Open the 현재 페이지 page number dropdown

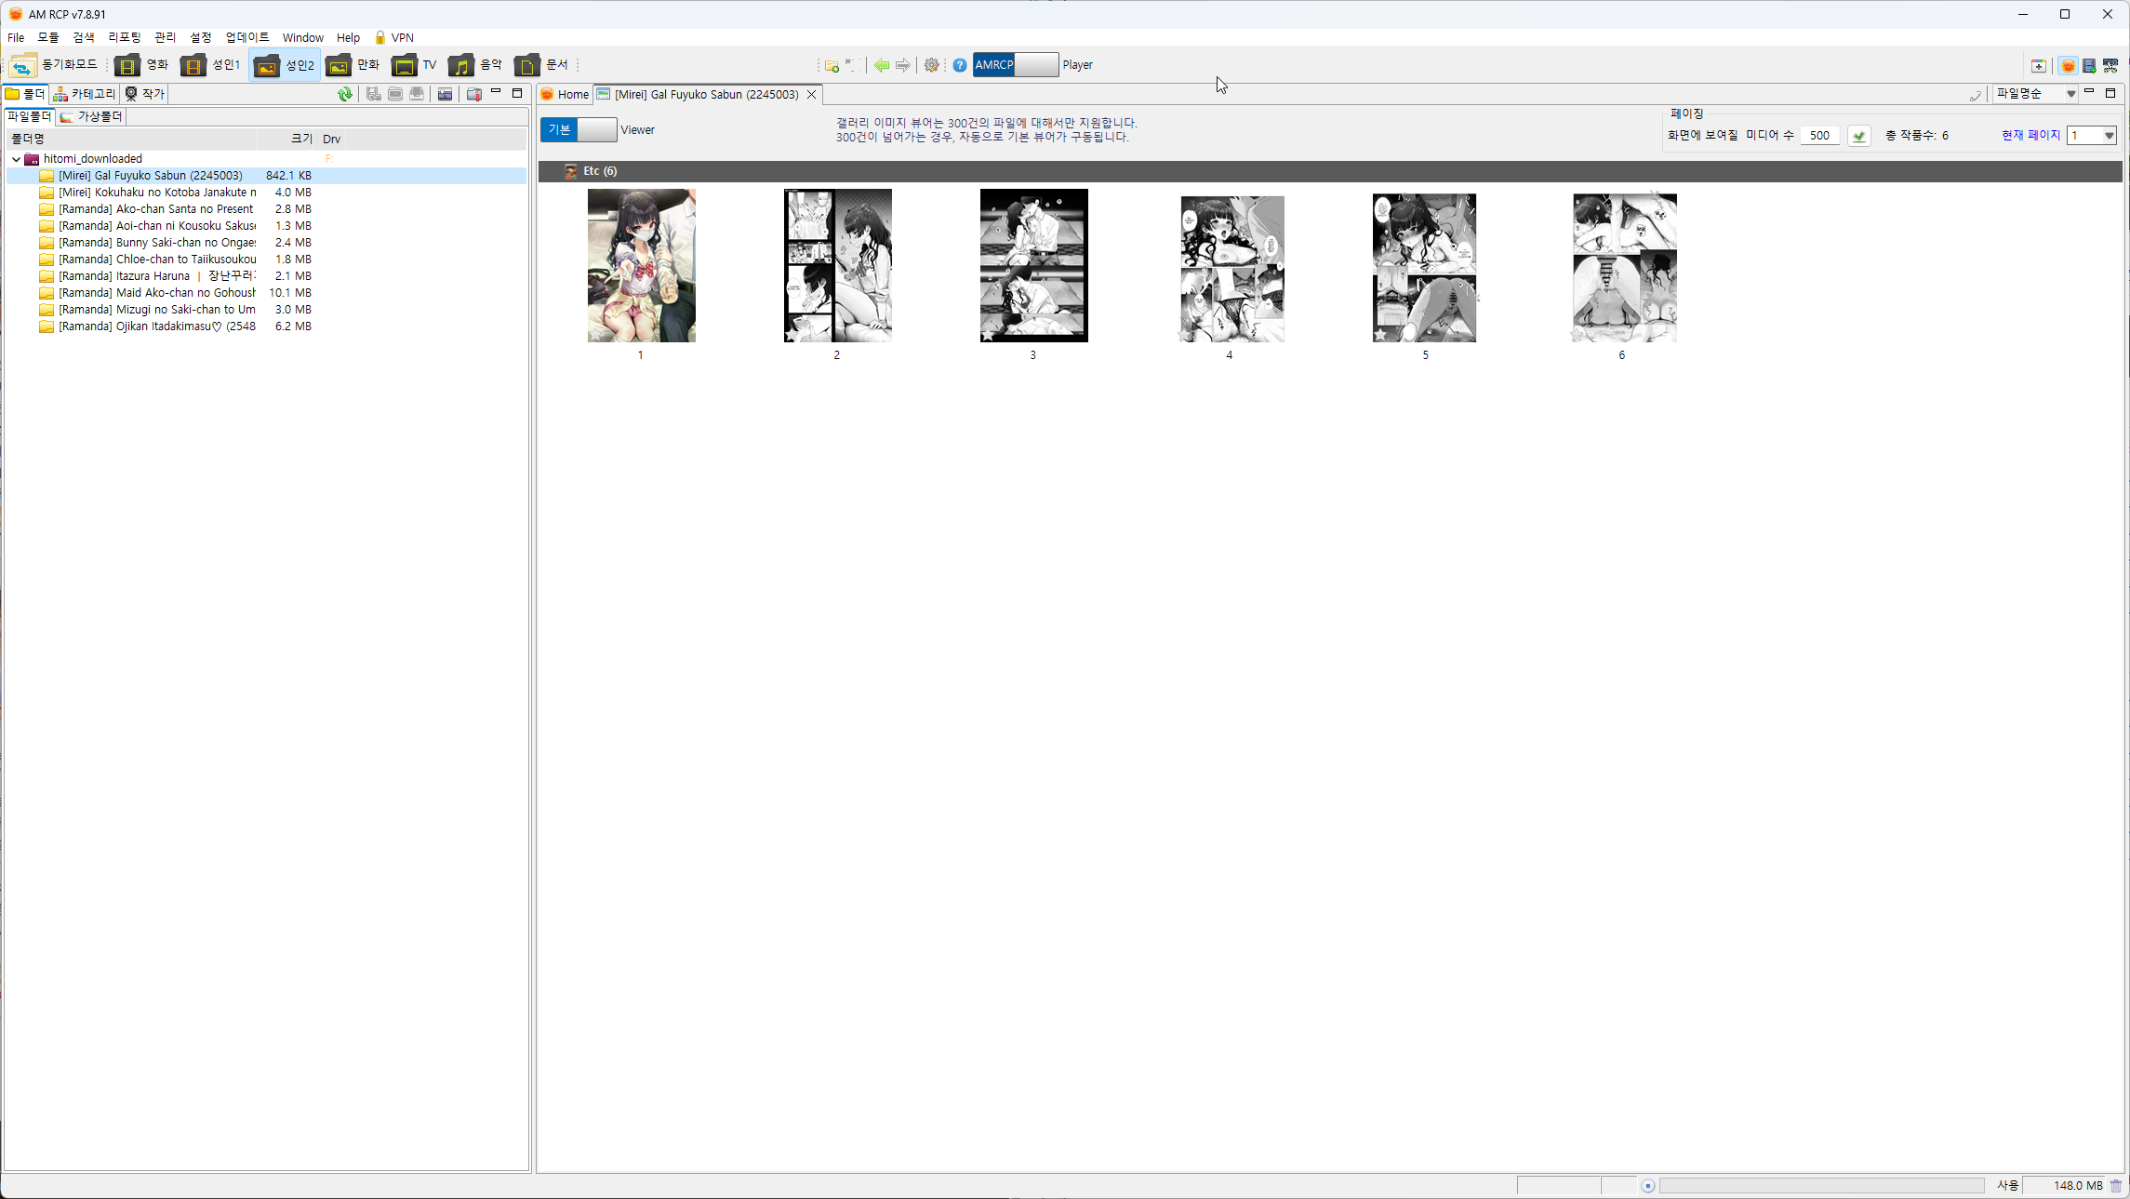(x=2092, y=136)
